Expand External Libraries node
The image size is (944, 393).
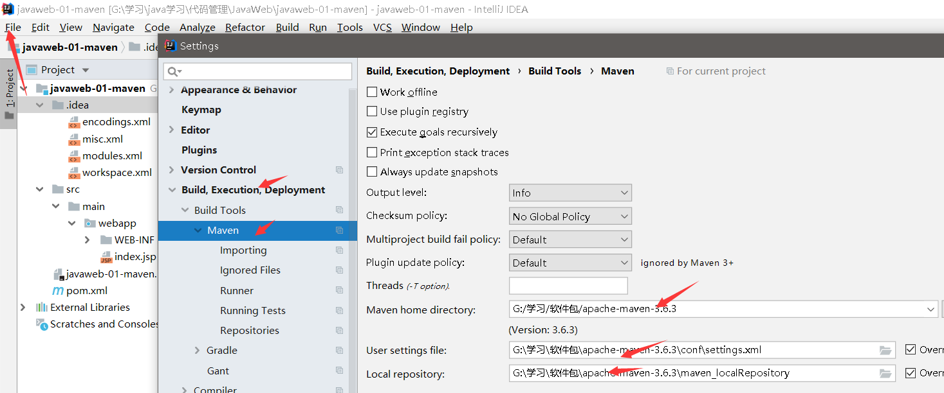click(23, 307)
